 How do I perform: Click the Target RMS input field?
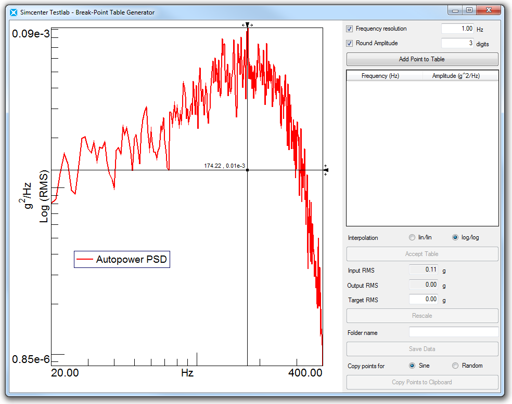[x=424, y=299]
